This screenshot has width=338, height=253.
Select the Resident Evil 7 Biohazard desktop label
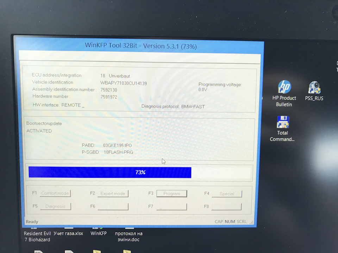click(37, 236)
